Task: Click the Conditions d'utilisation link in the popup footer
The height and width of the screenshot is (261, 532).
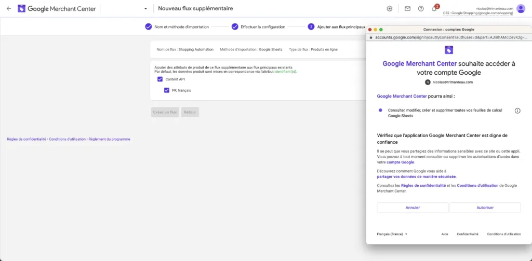Action: pos(504,234)
